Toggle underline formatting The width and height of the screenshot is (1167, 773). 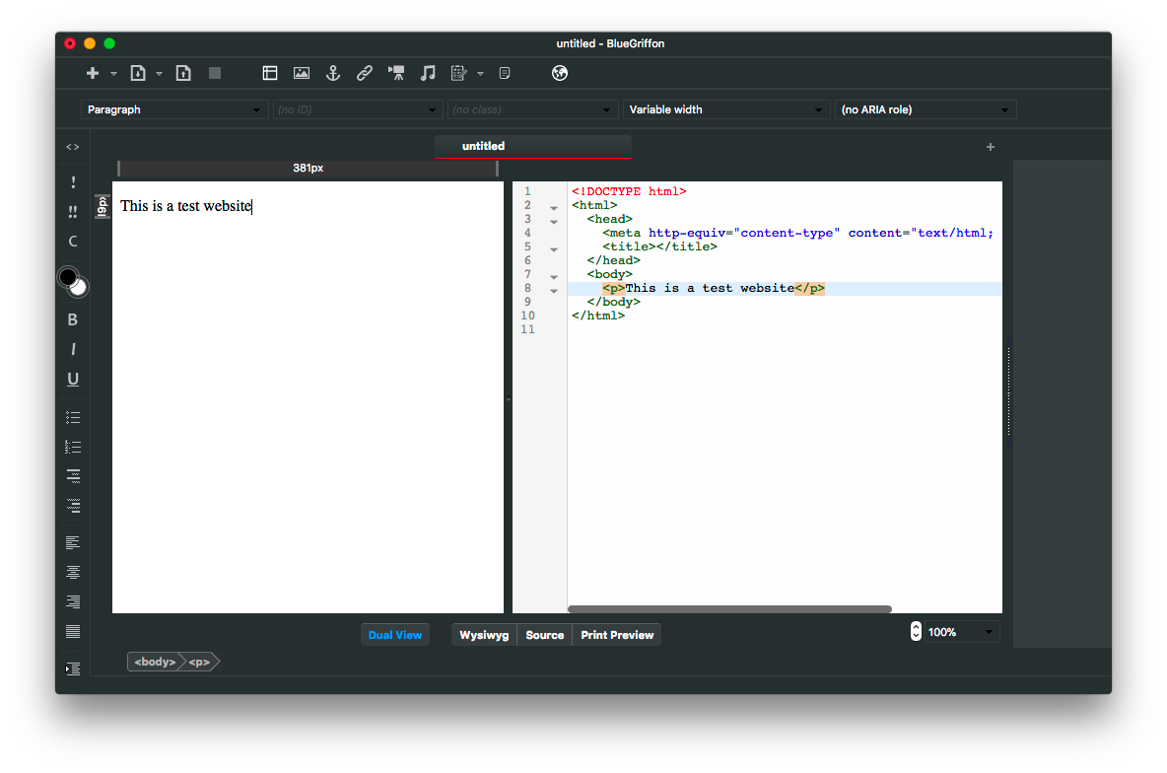pyautogui.click(x=73, y=379)
